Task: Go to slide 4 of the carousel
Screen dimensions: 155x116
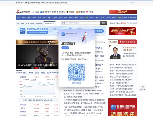Action: coord(43,68)
